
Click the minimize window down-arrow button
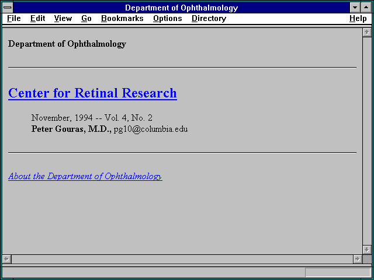[355, 8]
